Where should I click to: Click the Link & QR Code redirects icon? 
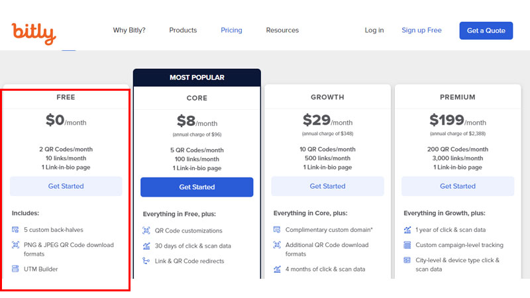click(x=146, y=261)
